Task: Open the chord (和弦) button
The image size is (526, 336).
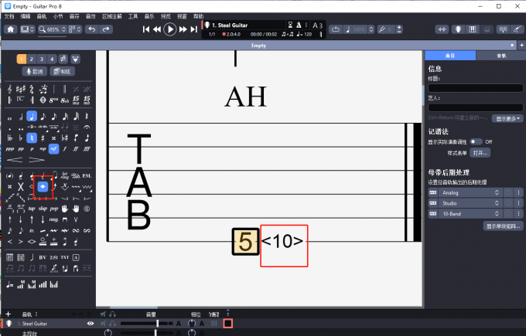Action: click(x=63, y=71)
